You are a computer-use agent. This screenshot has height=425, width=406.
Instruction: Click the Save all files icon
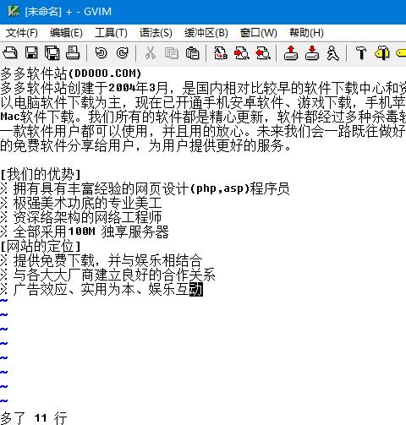[52, 52]
